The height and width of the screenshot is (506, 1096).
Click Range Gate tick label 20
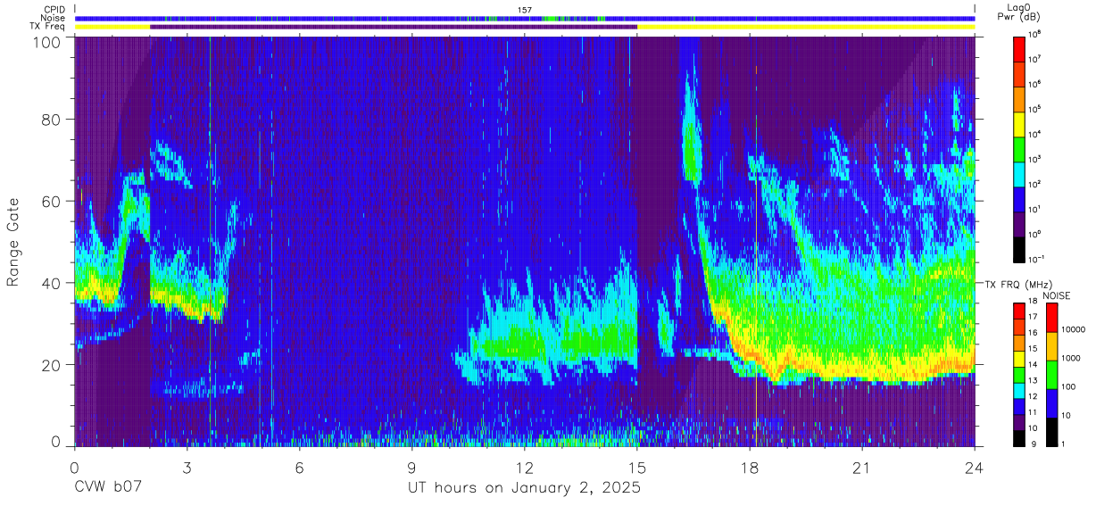pyautogui.click(x=52, y=365)
